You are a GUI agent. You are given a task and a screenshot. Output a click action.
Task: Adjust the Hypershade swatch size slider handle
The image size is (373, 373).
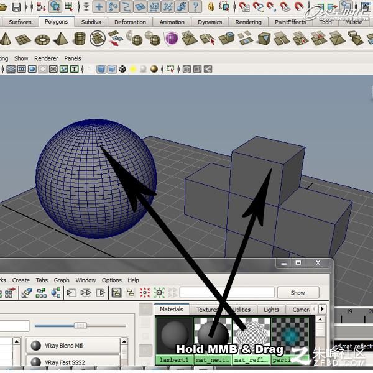click(x=80, y=325)
